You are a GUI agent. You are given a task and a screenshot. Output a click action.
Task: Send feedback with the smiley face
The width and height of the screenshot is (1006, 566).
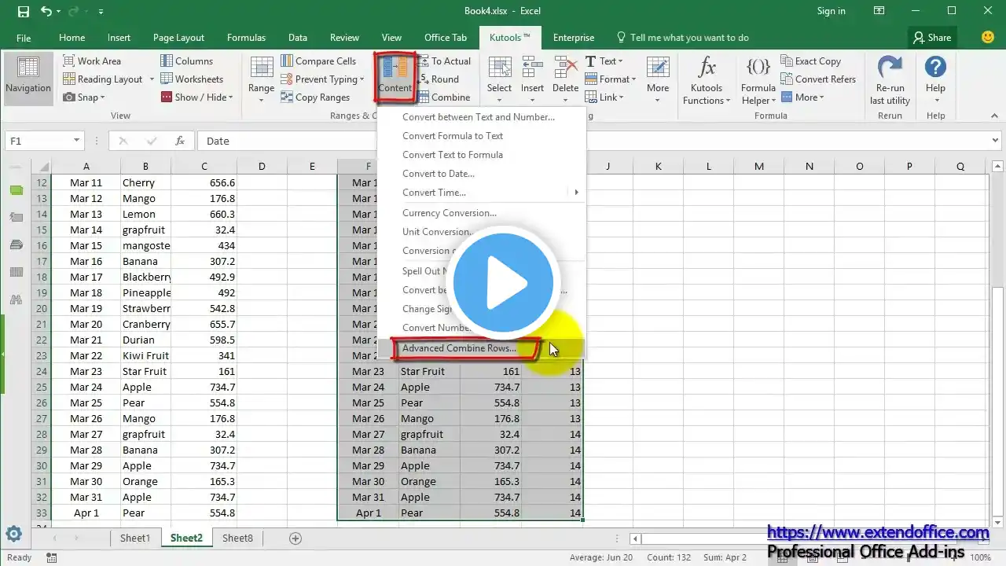pos(988,37)
